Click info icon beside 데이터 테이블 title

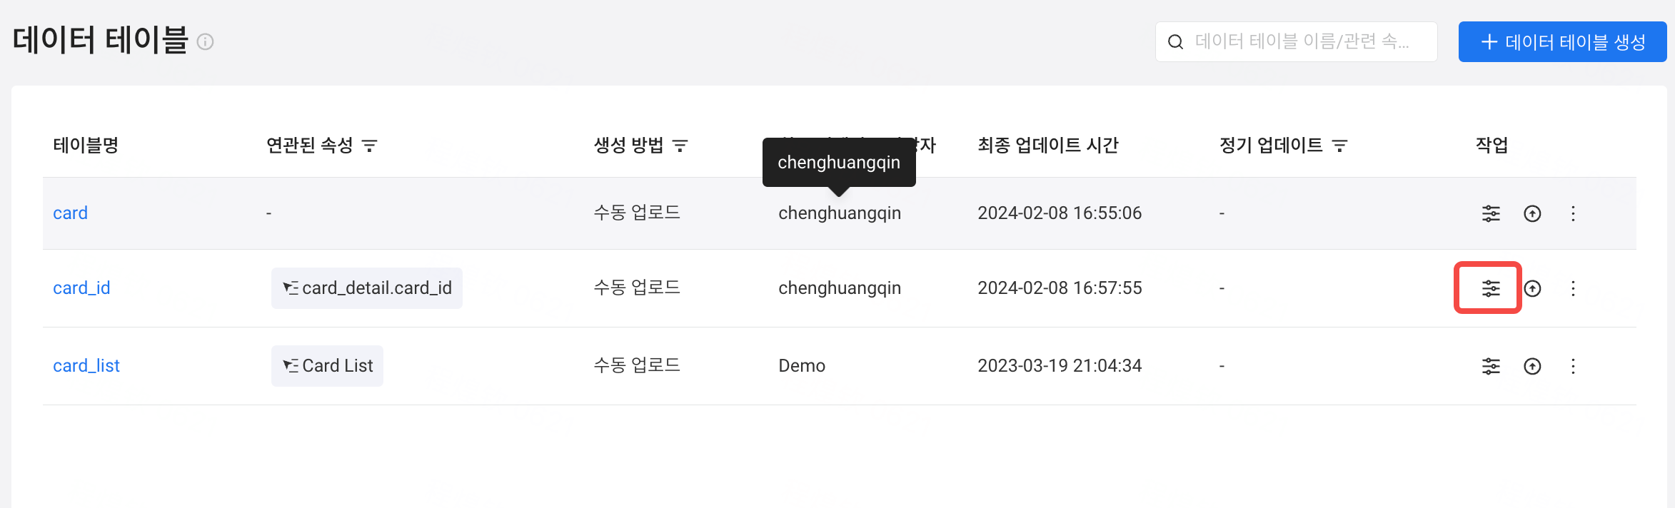(x=205, y=42)
